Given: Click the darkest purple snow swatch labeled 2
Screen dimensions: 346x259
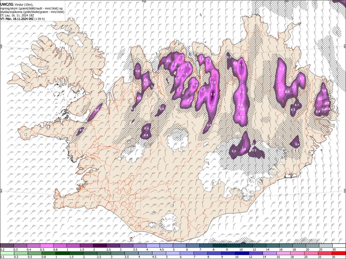Looking at the screenshot, I should 99,246.
